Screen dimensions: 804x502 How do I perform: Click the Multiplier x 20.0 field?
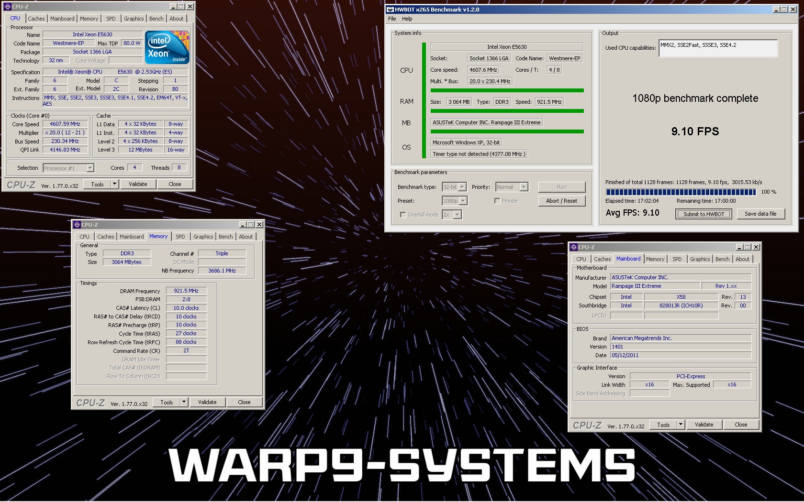coord(65,132)
